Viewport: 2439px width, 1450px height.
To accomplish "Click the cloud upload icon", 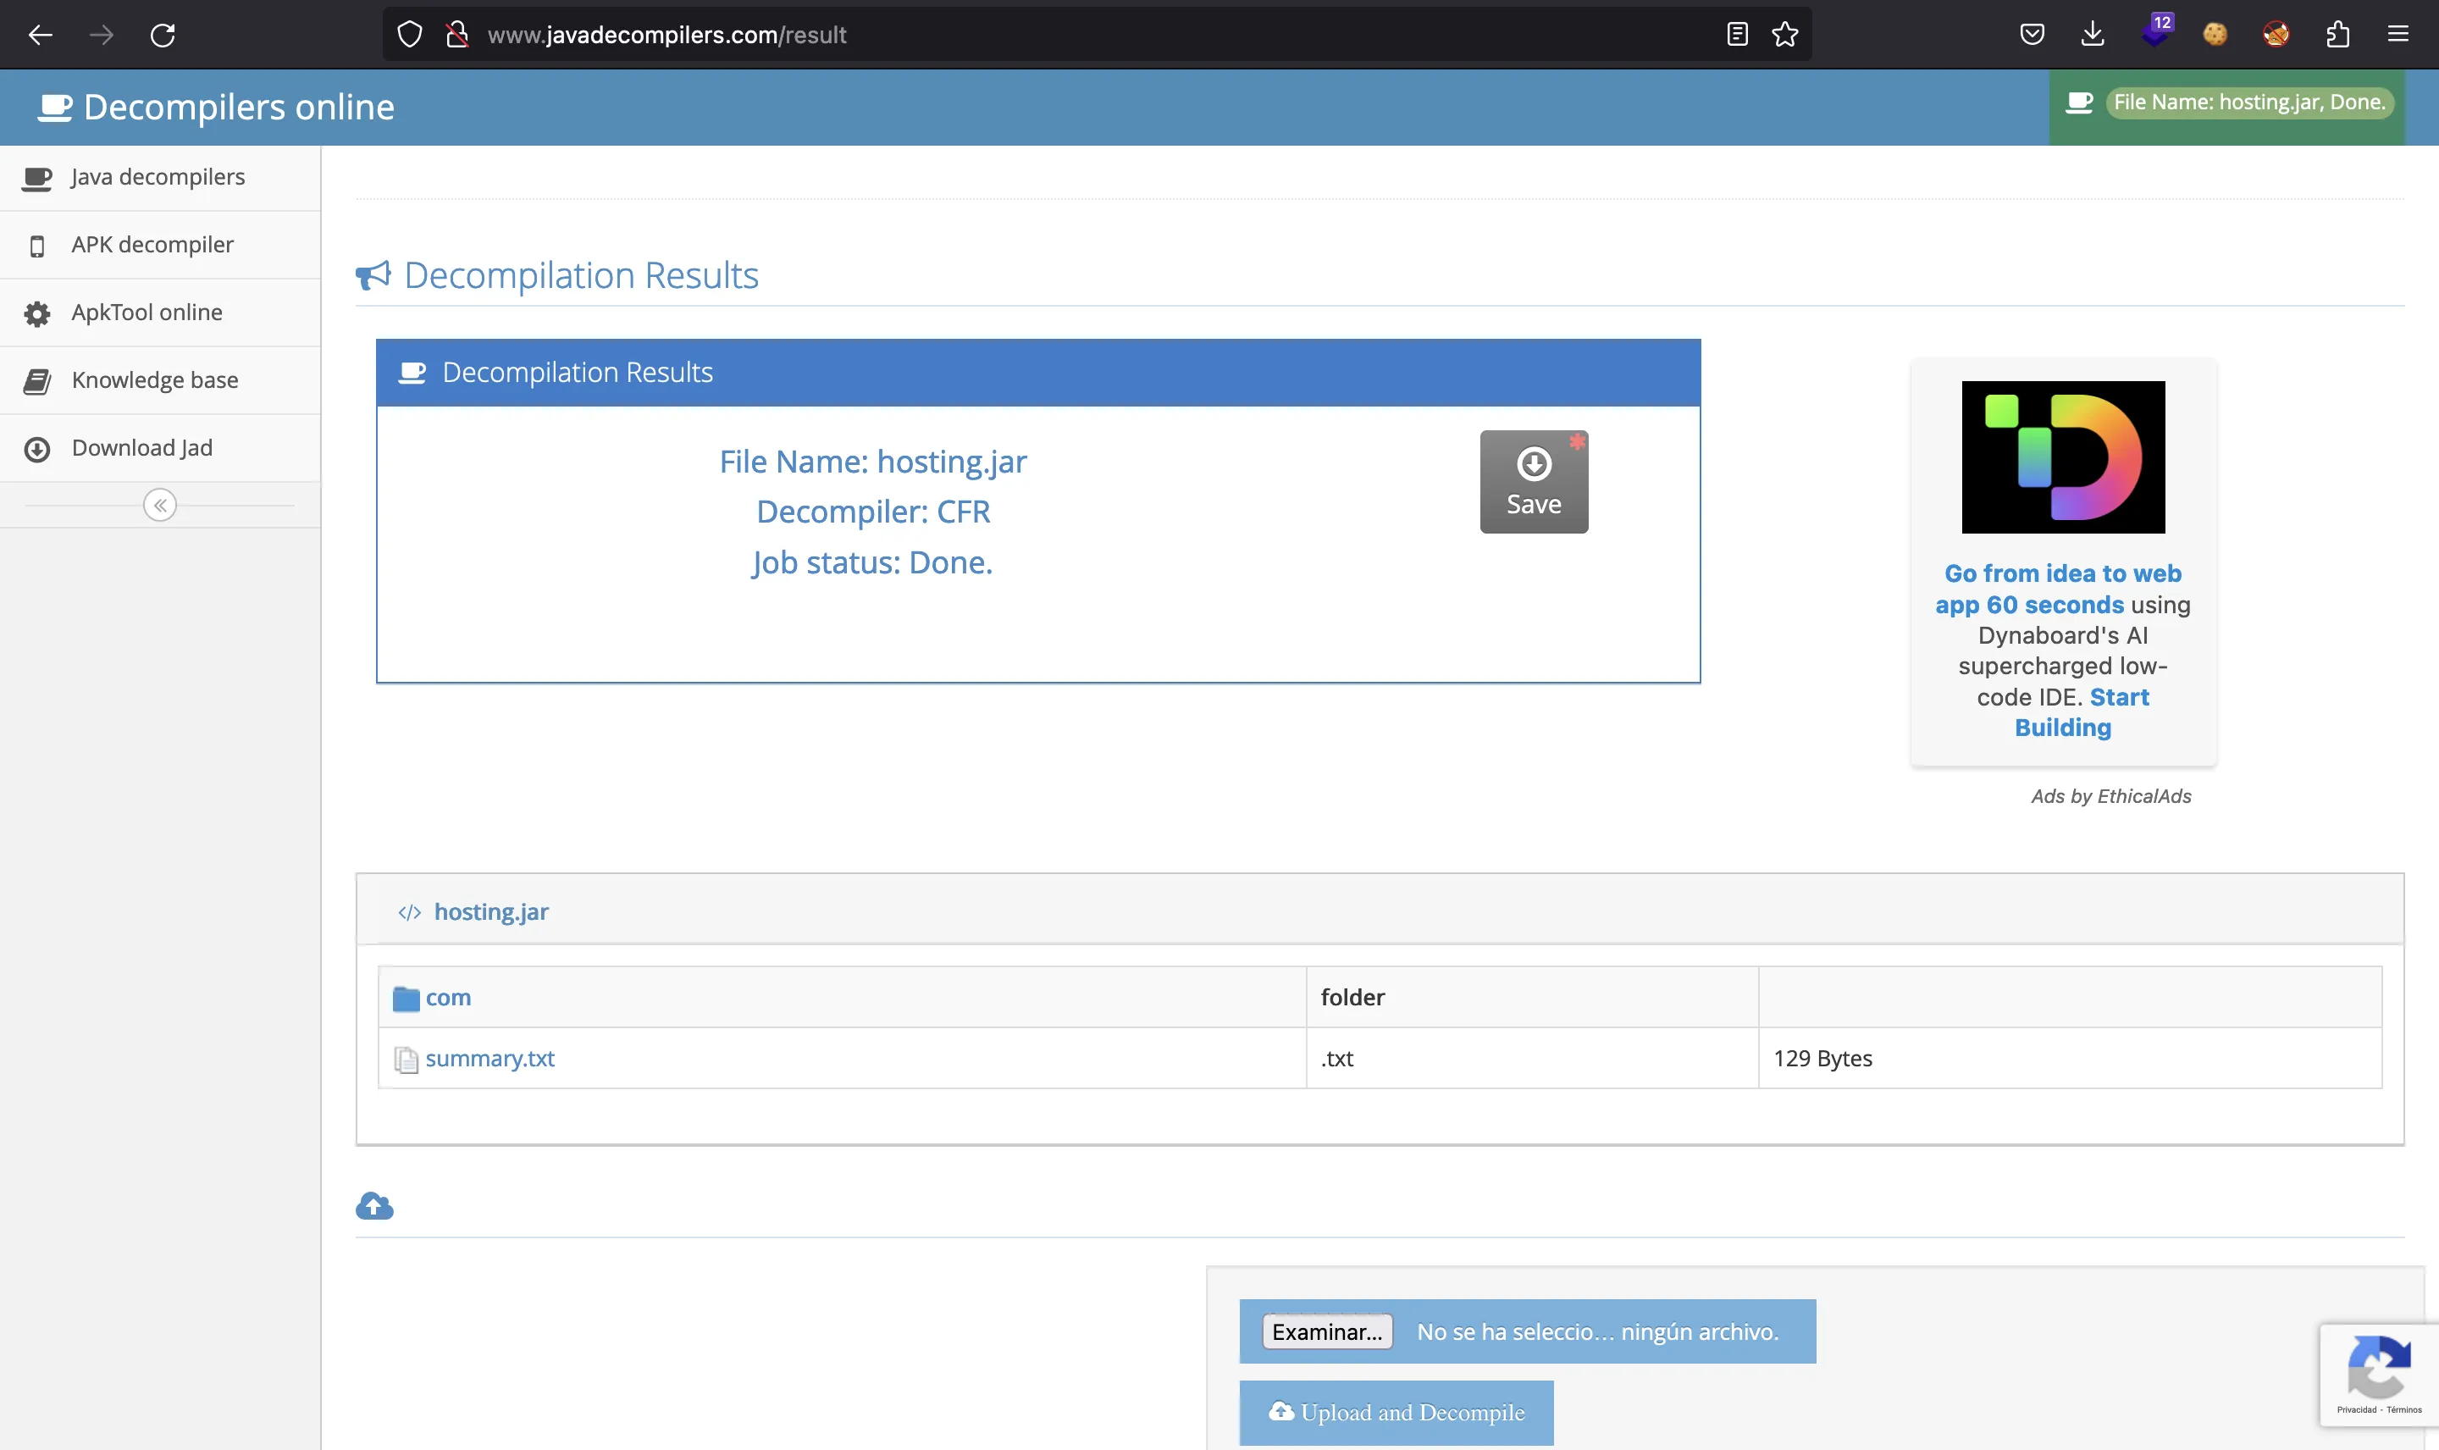I will [374, 1207].
